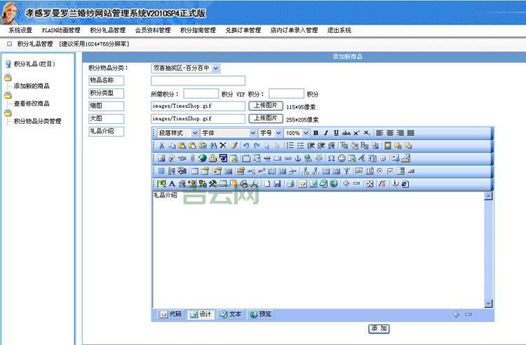Click 查看修改商品 in the sidebar

pos(32,104)
